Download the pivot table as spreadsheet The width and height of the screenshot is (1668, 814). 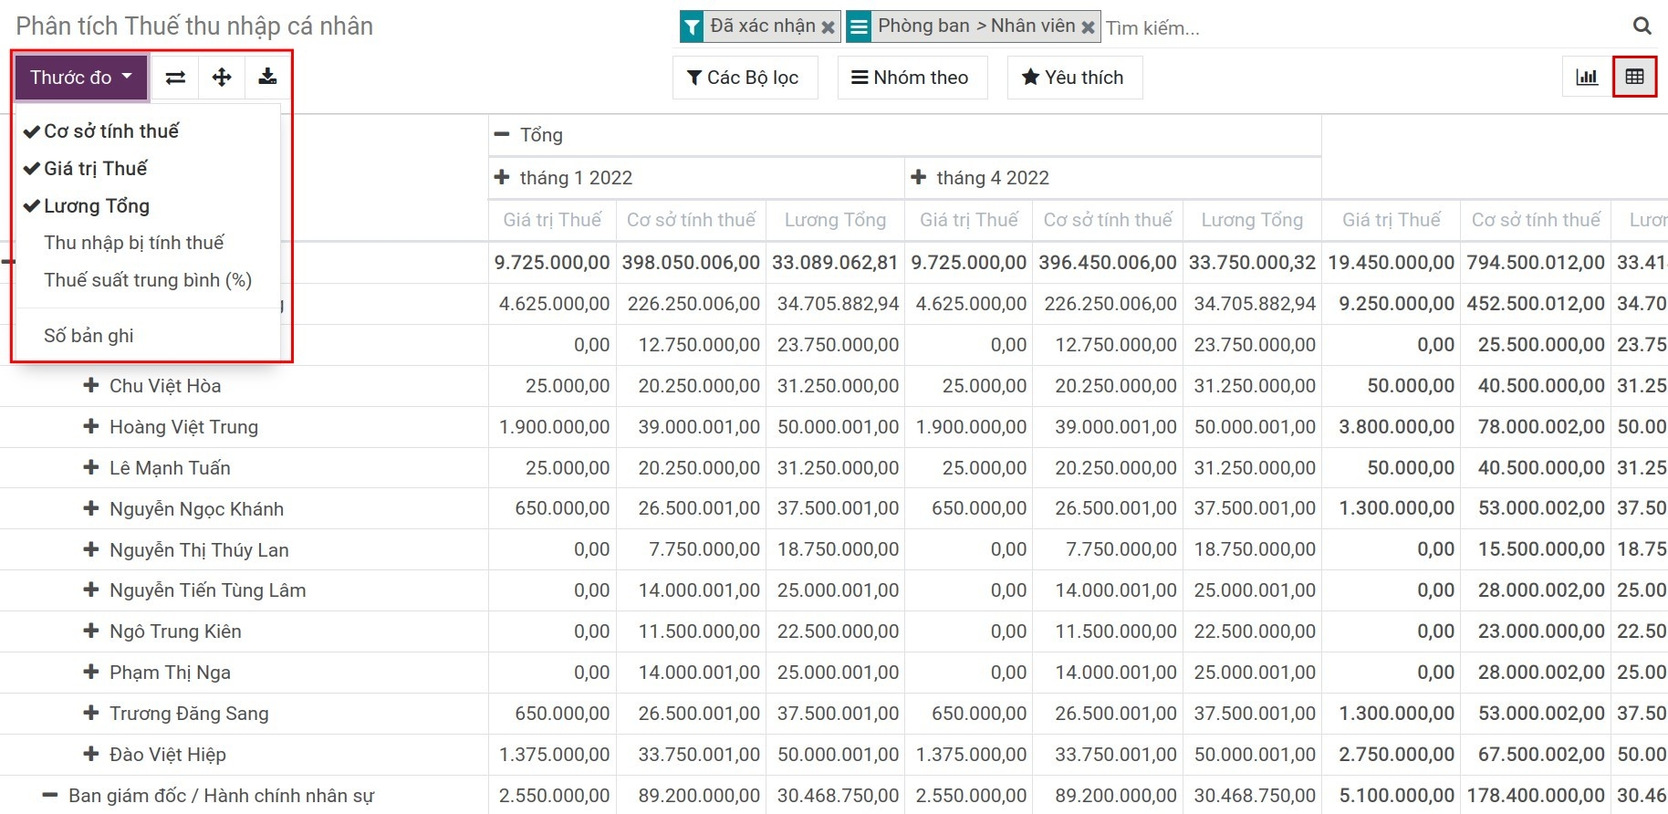[267, 78]
